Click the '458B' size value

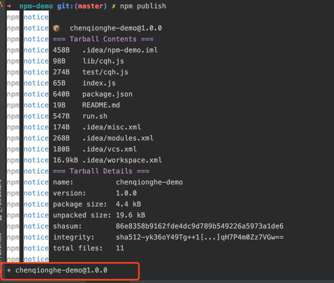61,50
